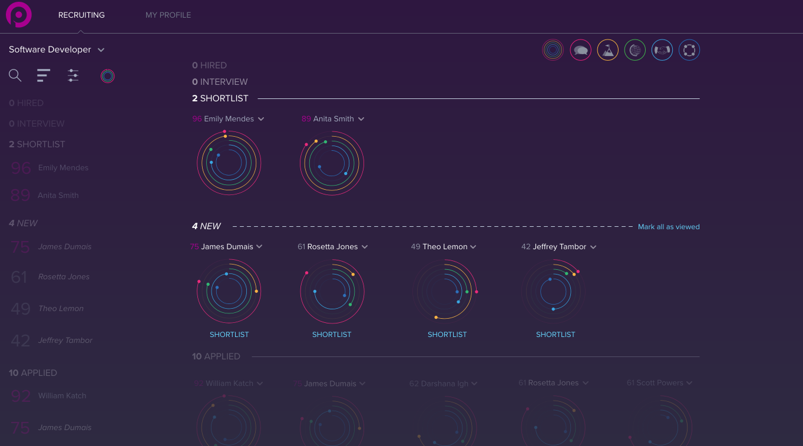Select the blue connected nodes icon

click(689, 50)
